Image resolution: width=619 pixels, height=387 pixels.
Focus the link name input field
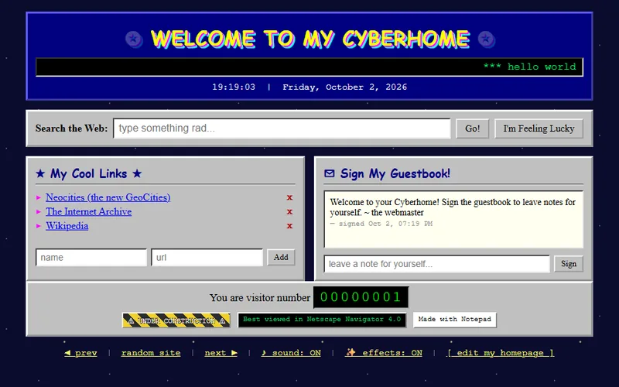tap(91, 258)
